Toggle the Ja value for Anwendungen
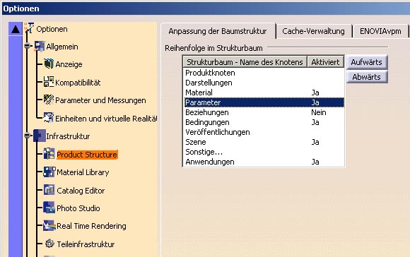The width and height of the screenshot is (410, 257). (x=315, y=162)
